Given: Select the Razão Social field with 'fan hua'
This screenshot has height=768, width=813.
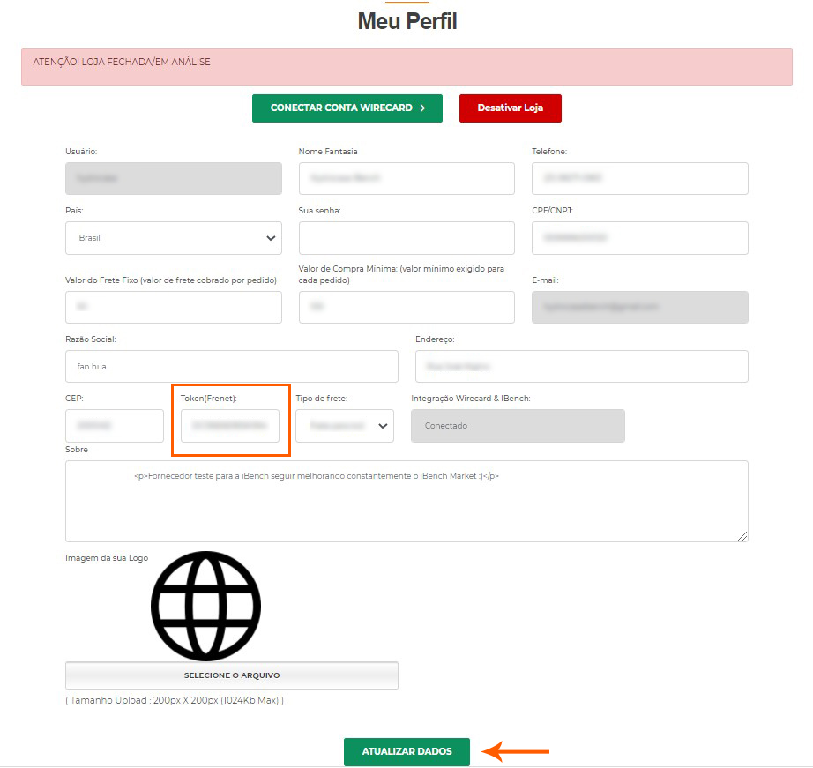Looking at the screenshot, I should pyautogui.click(x=231, y=367).
